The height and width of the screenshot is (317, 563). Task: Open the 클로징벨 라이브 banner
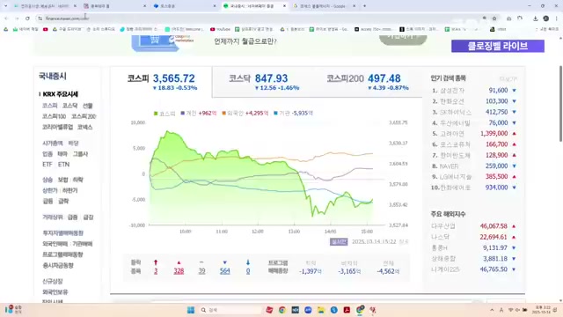498,46
